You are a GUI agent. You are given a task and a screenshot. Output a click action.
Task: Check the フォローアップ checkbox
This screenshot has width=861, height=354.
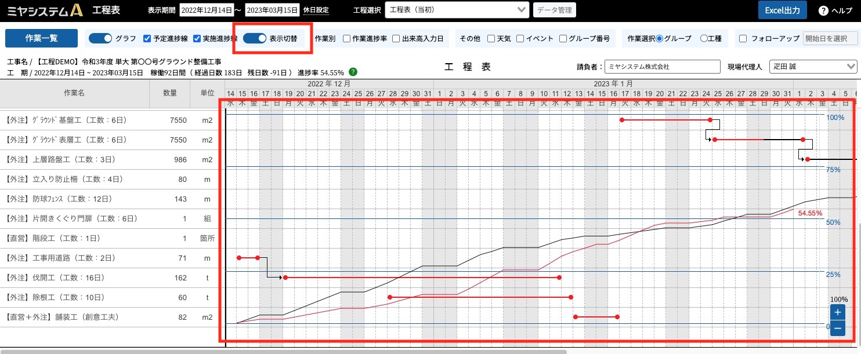(x=743, y=39)
